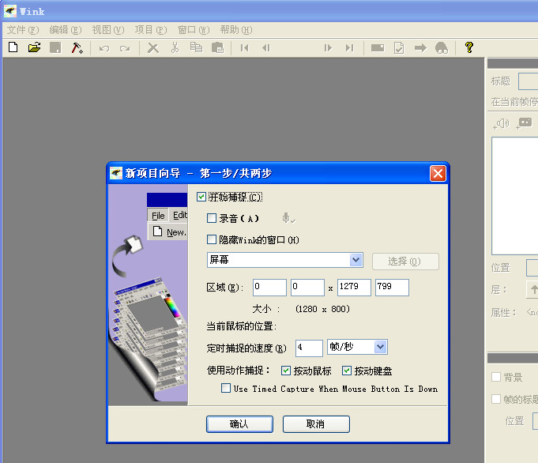This screenshot has height=463, width=538.
Task: Click the round shape toolbar icon
Action: [442, 47]
